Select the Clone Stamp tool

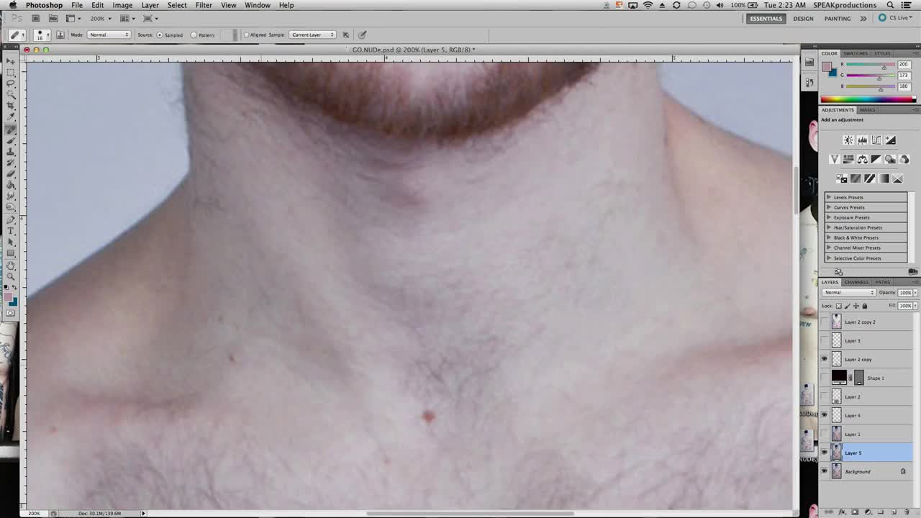pyautogui.click(x=11, y=153)
